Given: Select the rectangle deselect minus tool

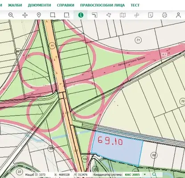Looking at the screenshot, I should [67, 15].
